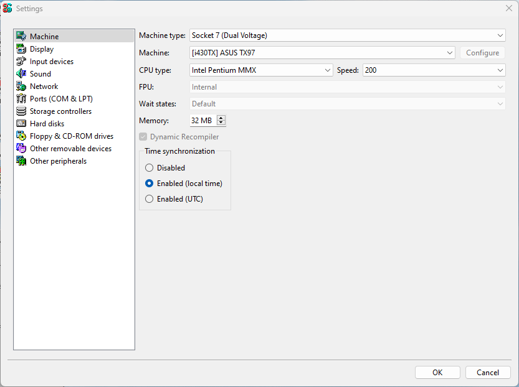Select Other removable devices page label

[x=71, y=149]
